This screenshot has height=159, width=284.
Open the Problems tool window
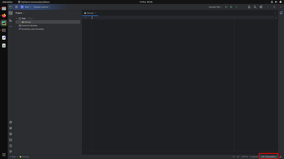click(x=11, y=145)
